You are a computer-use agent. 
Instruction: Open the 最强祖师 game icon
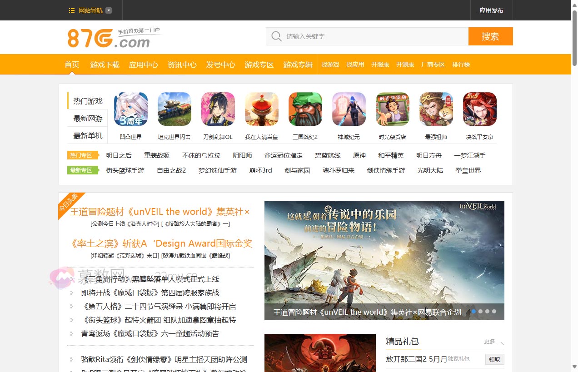[436, 109]
